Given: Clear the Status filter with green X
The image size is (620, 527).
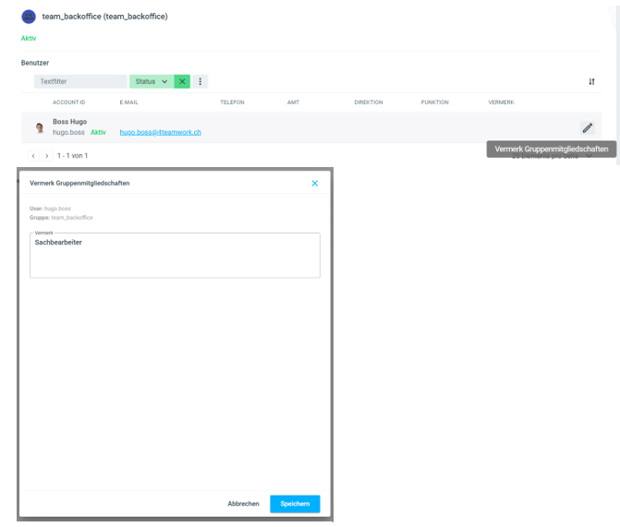Looking at the screenshot, I should point(182,81).
